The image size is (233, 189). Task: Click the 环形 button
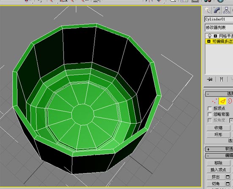(219, 135)
